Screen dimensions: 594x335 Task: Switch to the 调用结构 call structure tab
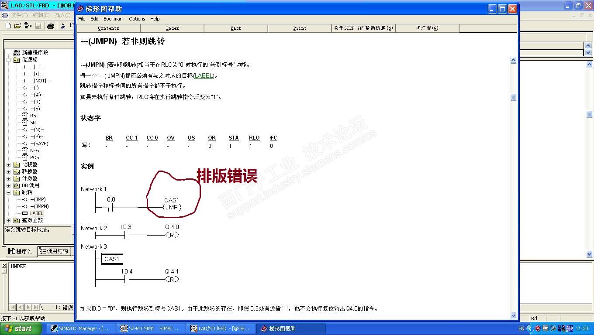pyautogui.click(x=54, y=251)
